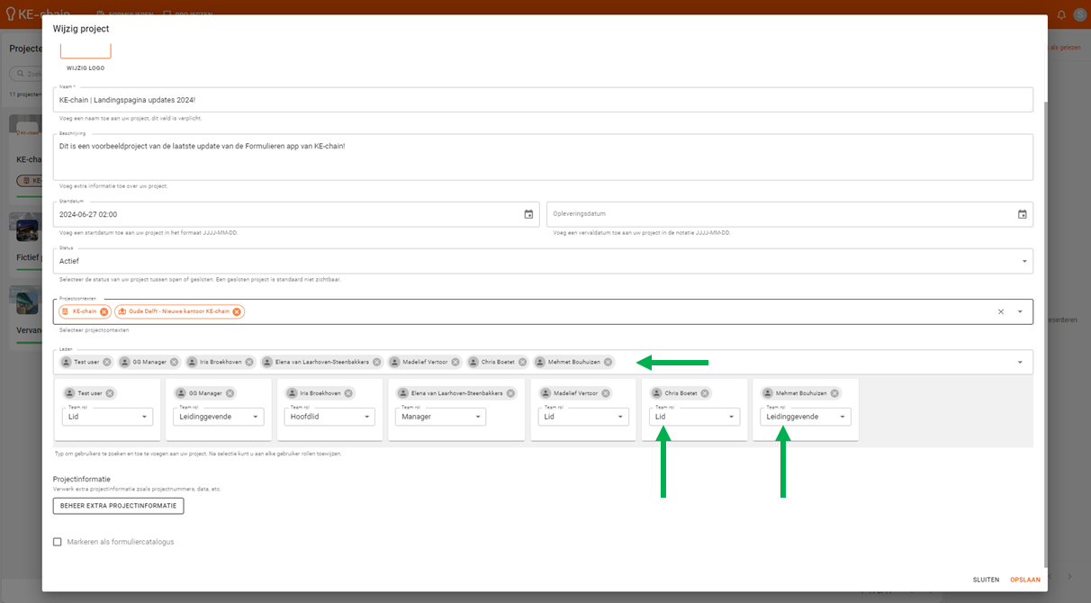Remove Test user from Leden field
1091x603 pixels.
click(x=107, y=362)
